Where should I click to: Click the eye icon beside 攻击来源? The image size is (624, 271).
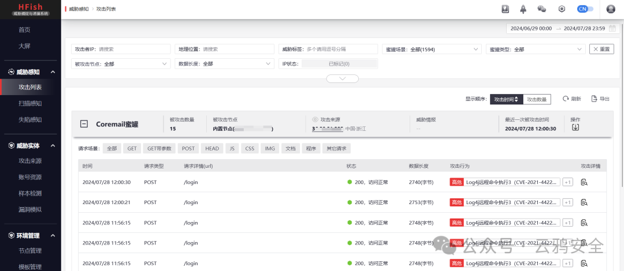coord(315,119)
